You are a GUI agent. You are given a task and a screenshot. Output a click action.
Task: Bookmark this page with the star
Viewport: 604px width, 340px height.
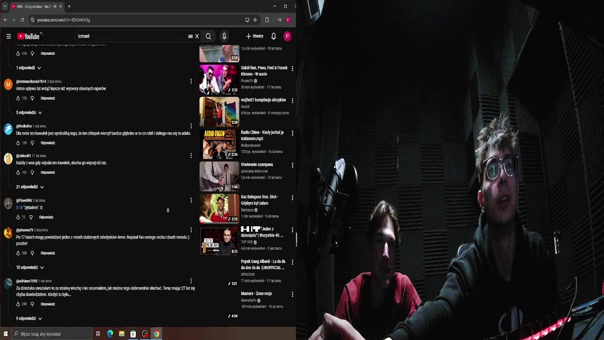pyautogui.click(x=255, y=20)
